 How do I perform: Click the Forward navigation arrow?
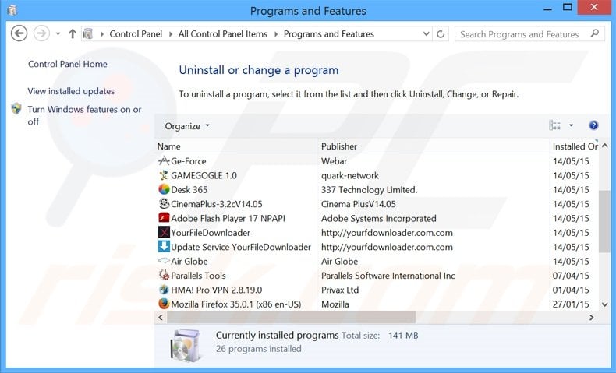41,33
